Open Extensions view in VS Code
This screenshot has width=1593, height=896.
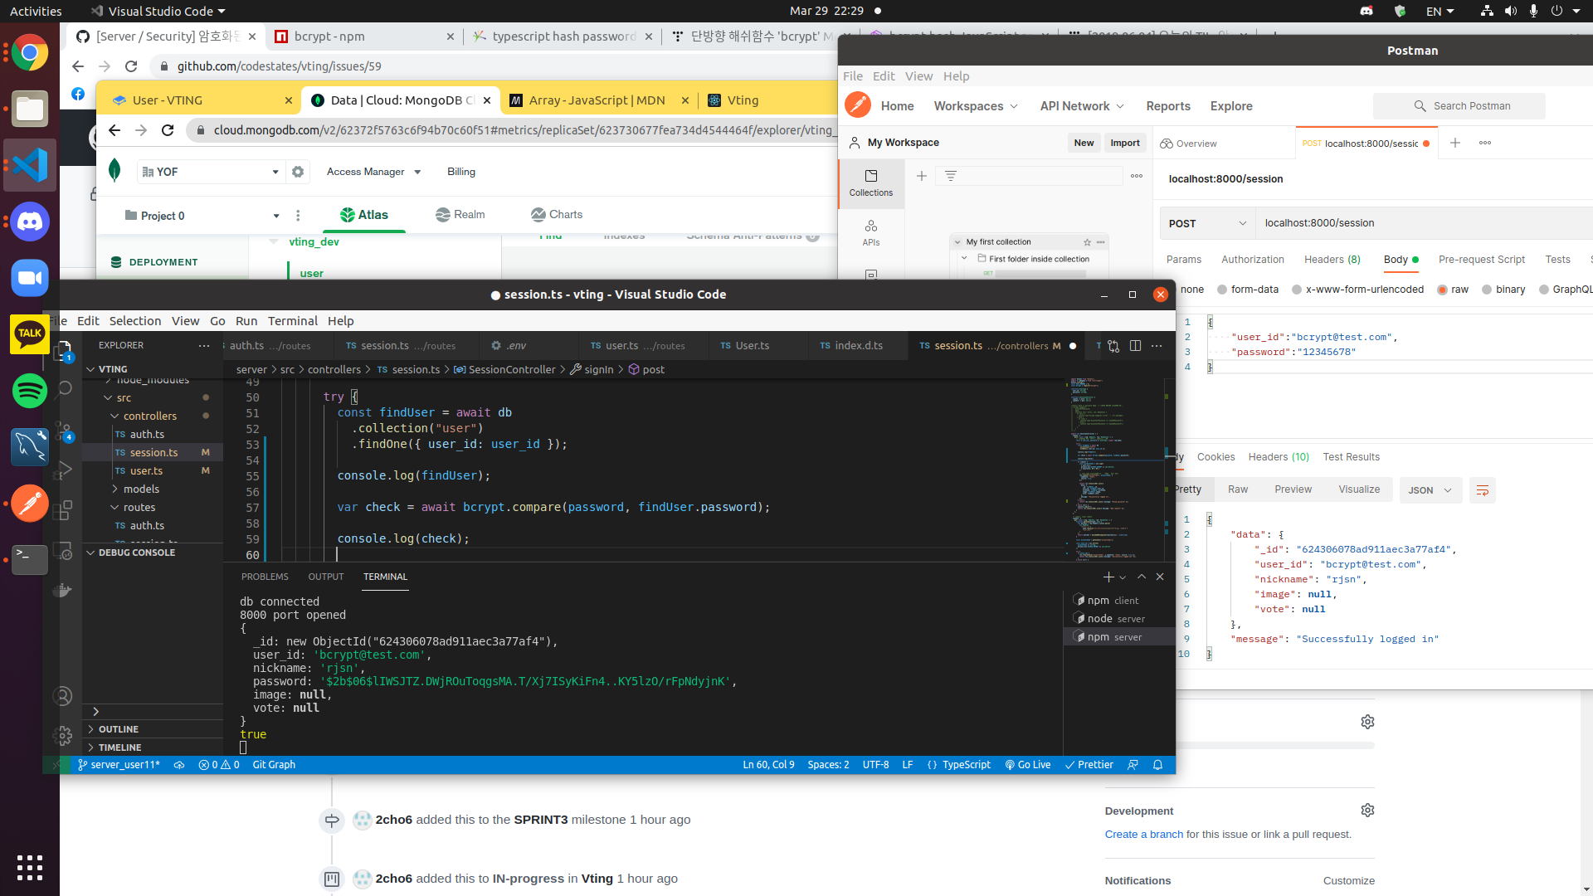pos(64,510)
